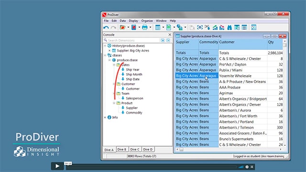Expand the Supplier: Big City Acres history entry
This screenshot has width=306, height=172.
pyautogui.click(x=109, y=51)
